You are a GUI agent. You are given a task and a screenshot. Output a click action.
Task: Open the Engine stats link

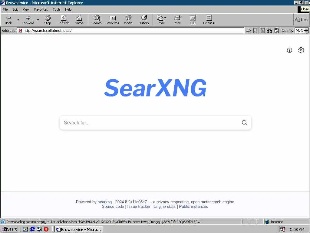tap(164, 206)
